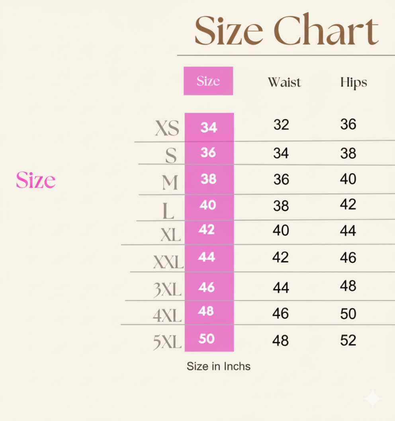Select hips value 52 in the 5XL row
The width and height of the screenshot is (395, 421).
pos(348,340)
